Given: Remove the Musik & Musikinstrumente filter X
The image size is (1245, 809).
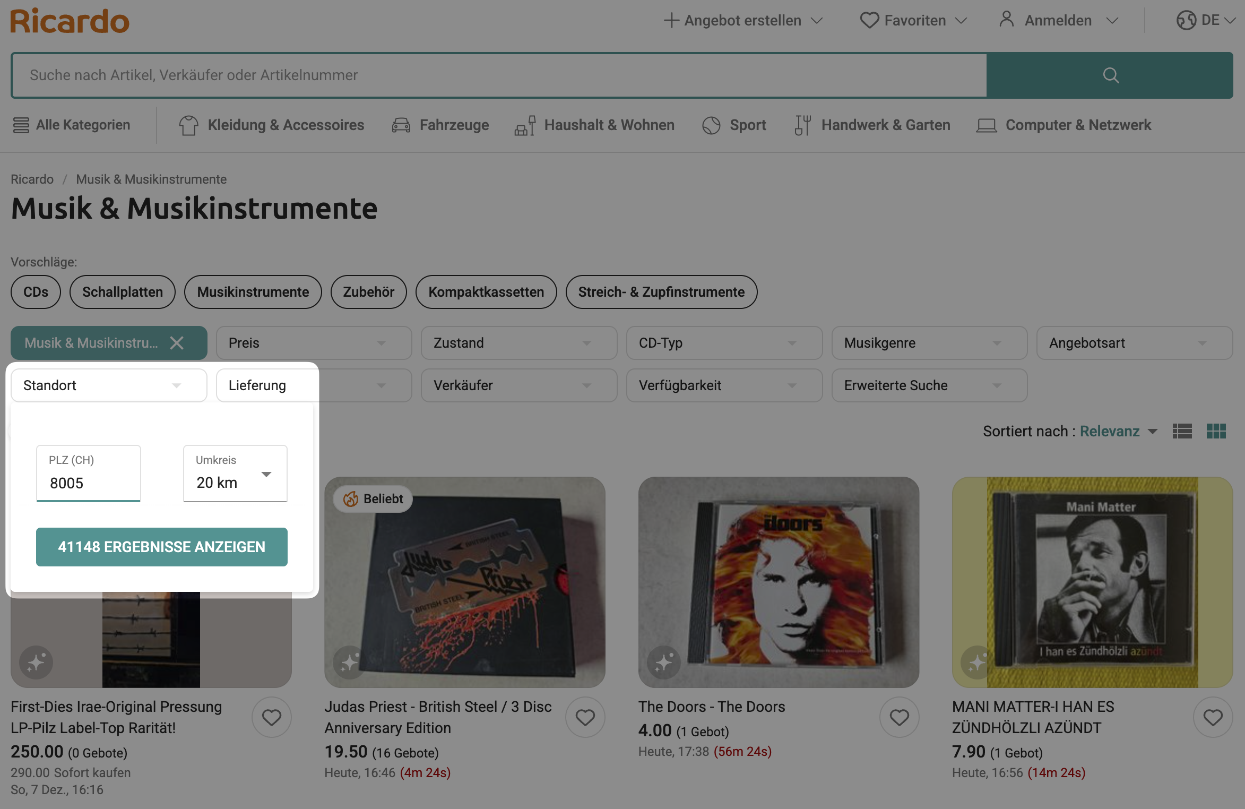Looking at the screenshot, I should click(177, 343).
